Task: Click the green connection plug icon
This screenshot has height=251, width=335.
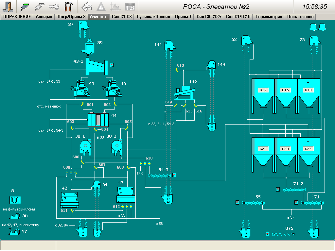Action: pyautogui.click(x=25, y=6)
